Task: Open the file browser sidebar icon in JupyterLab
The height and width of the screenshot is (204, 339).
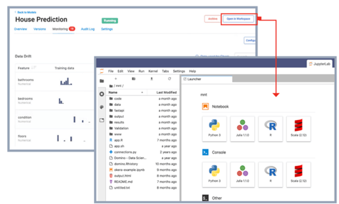Action: (102, 81)
